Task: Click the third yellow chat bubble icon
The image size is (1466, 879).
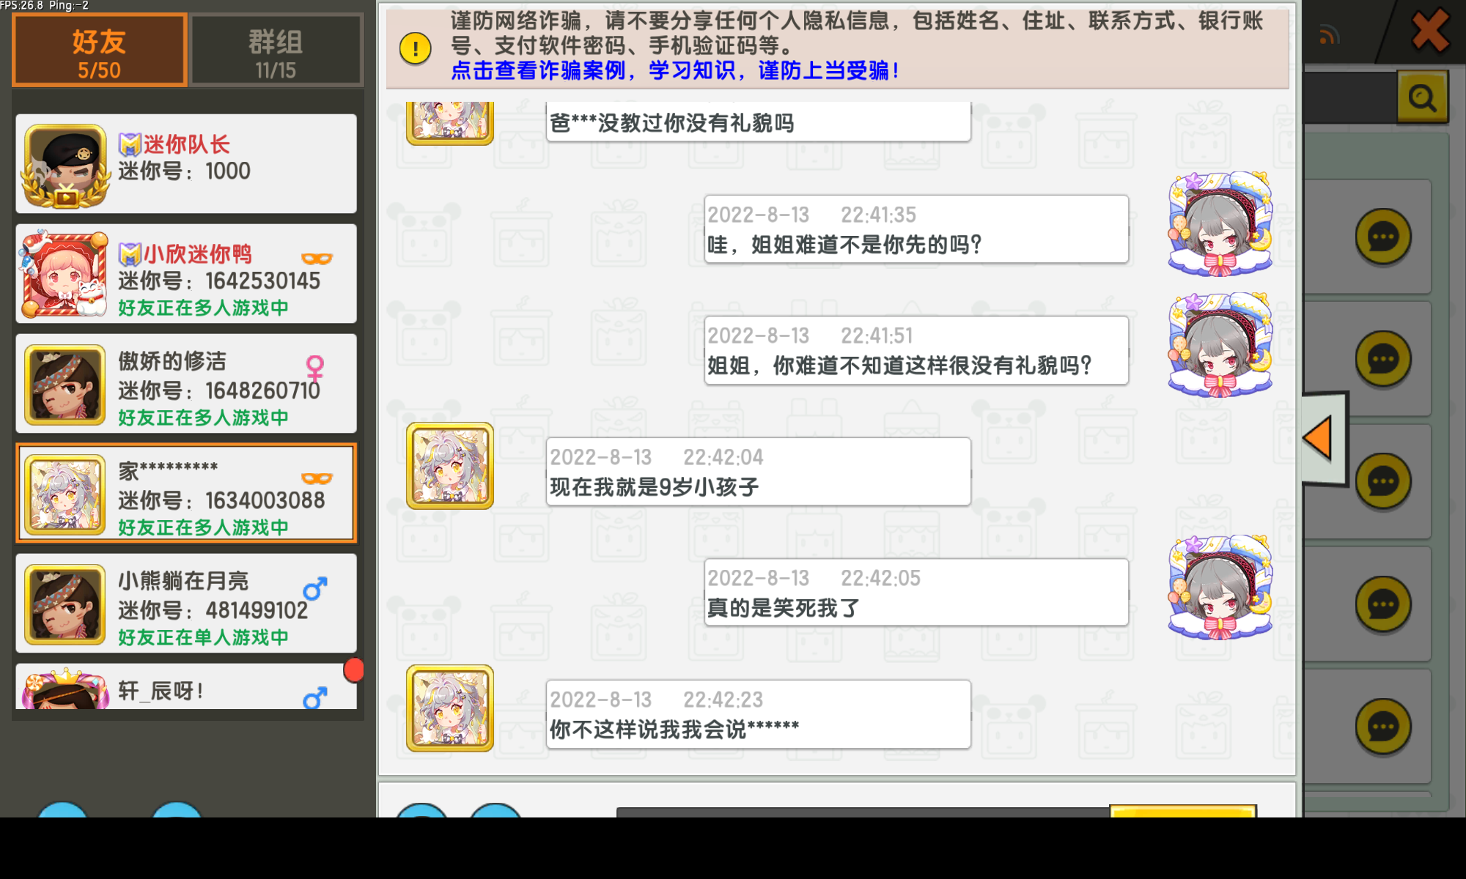Action: pos(1383,481)
